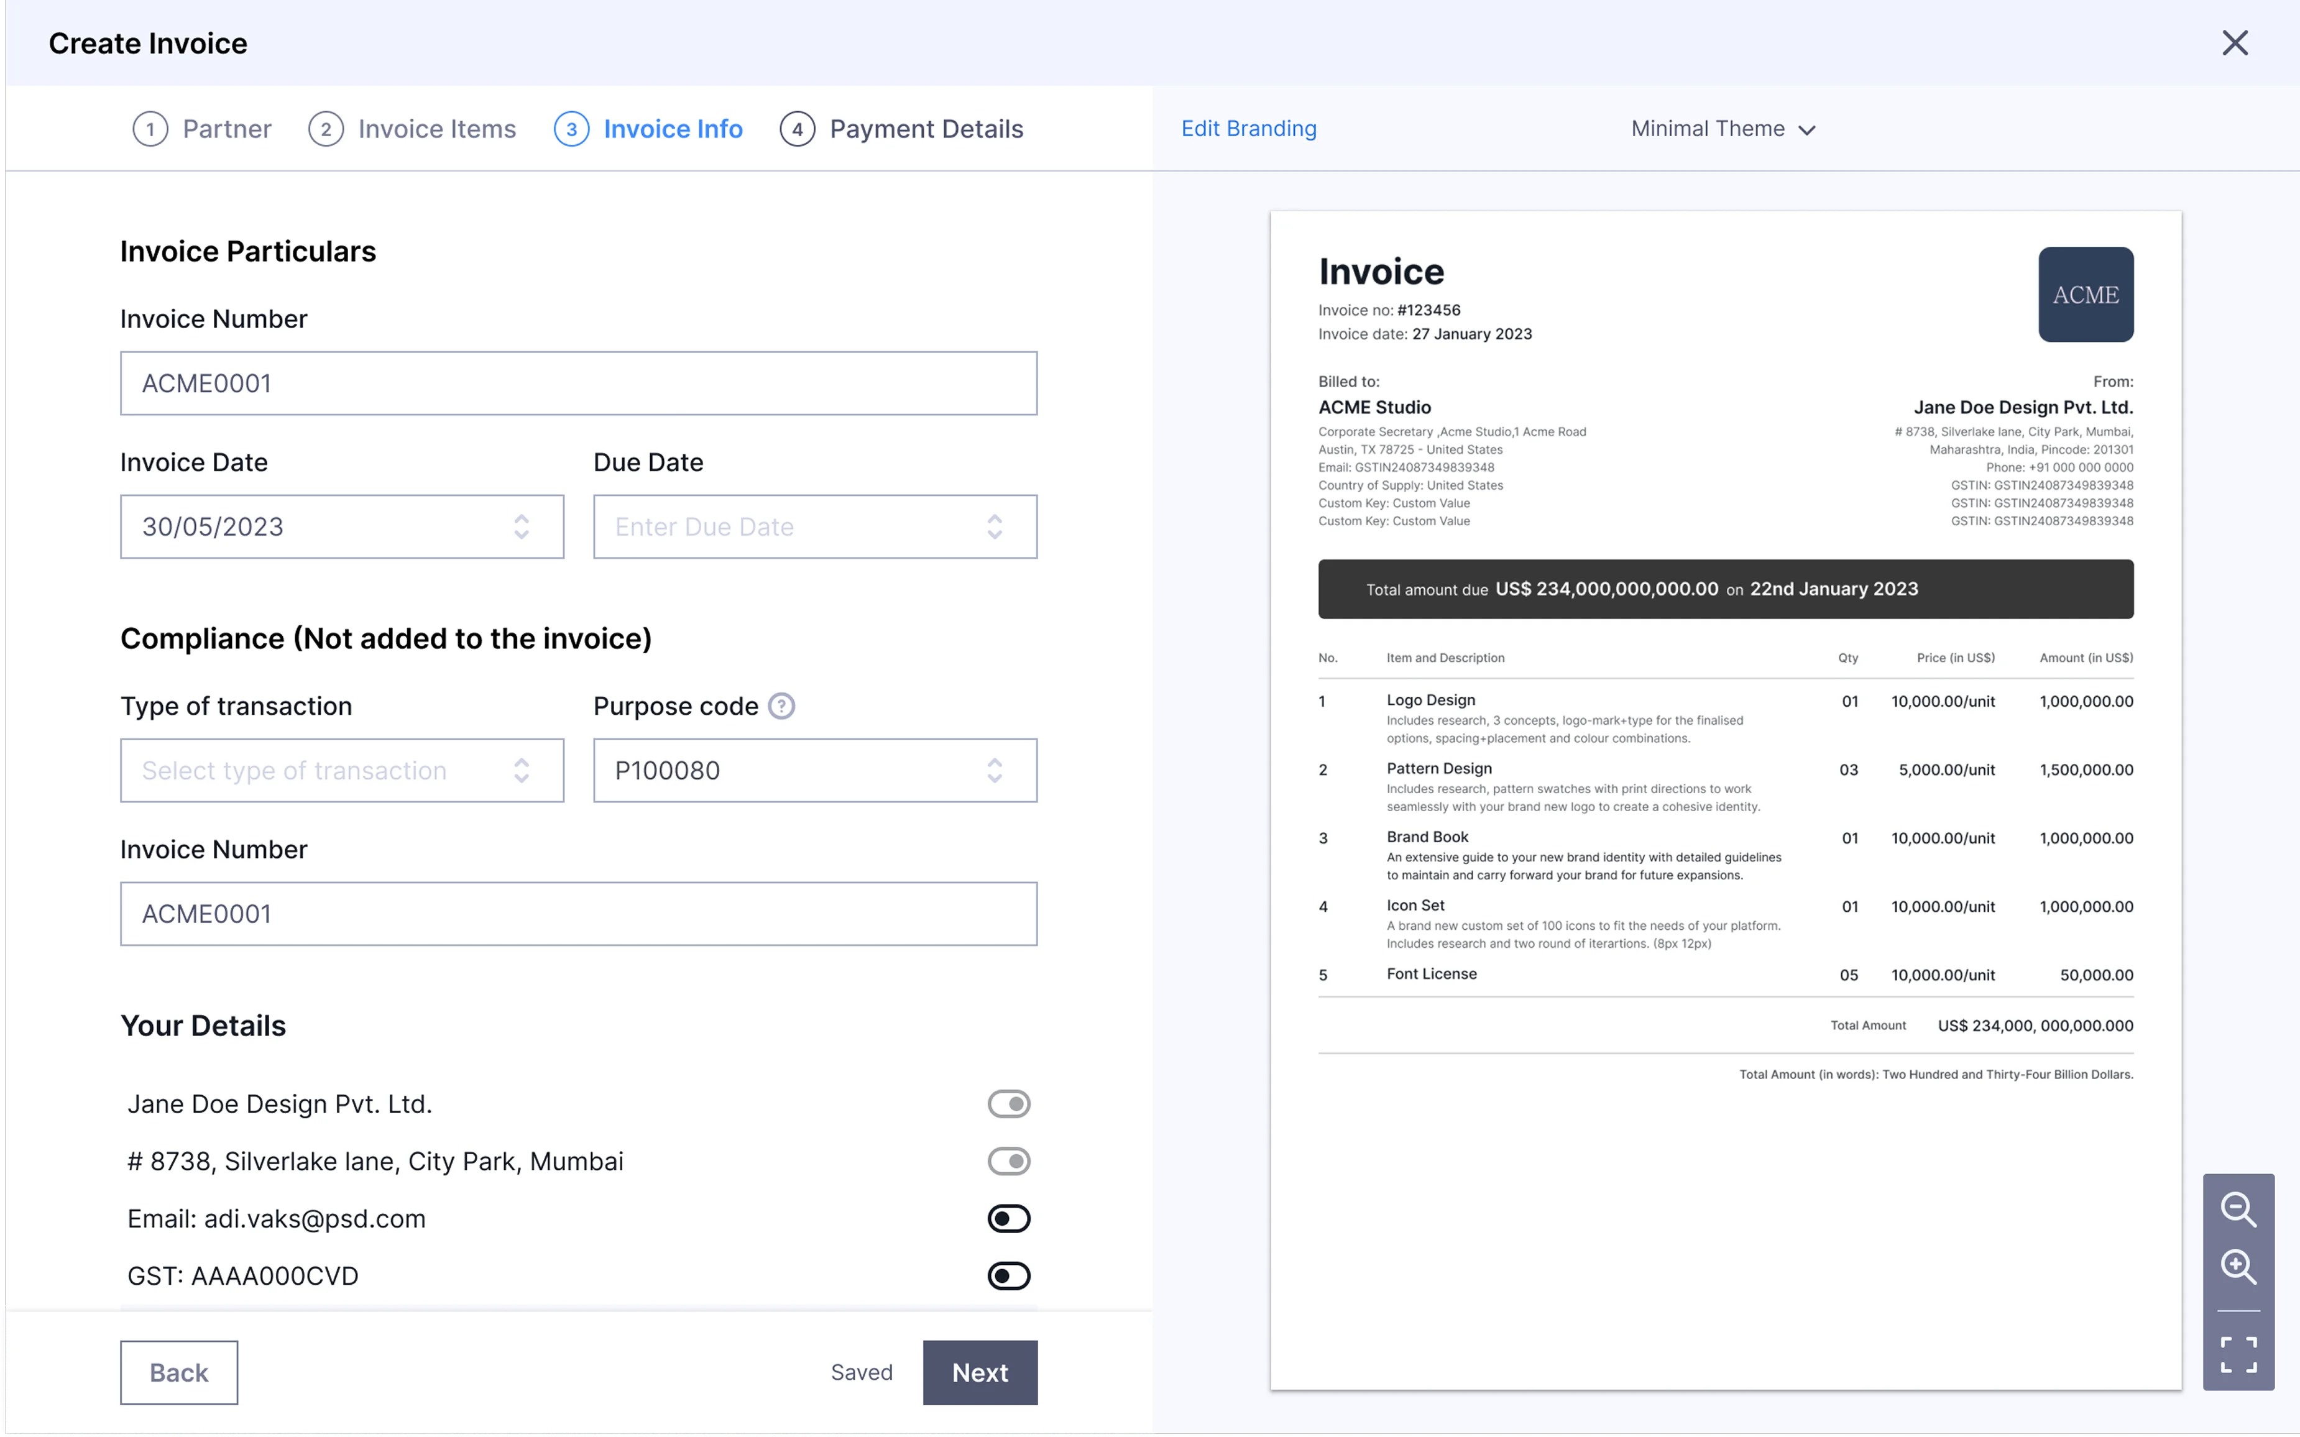Enable the Jane Doe Design Pvt. Ltd. toggle
The image size is (2300, 1437).
1010,1103
